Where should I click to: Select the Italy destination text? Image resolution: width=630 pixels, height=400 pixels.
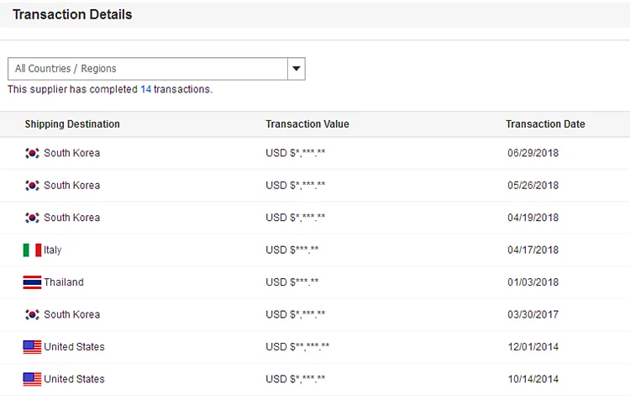coord(53,250)
